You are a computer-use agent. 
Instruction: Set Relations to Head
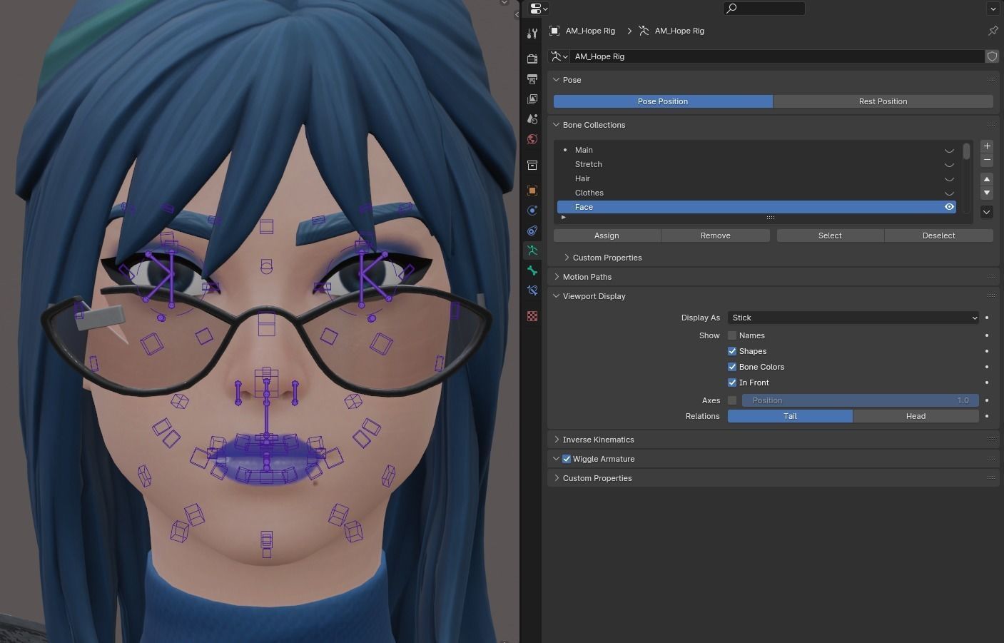click(x=916, y=416)
